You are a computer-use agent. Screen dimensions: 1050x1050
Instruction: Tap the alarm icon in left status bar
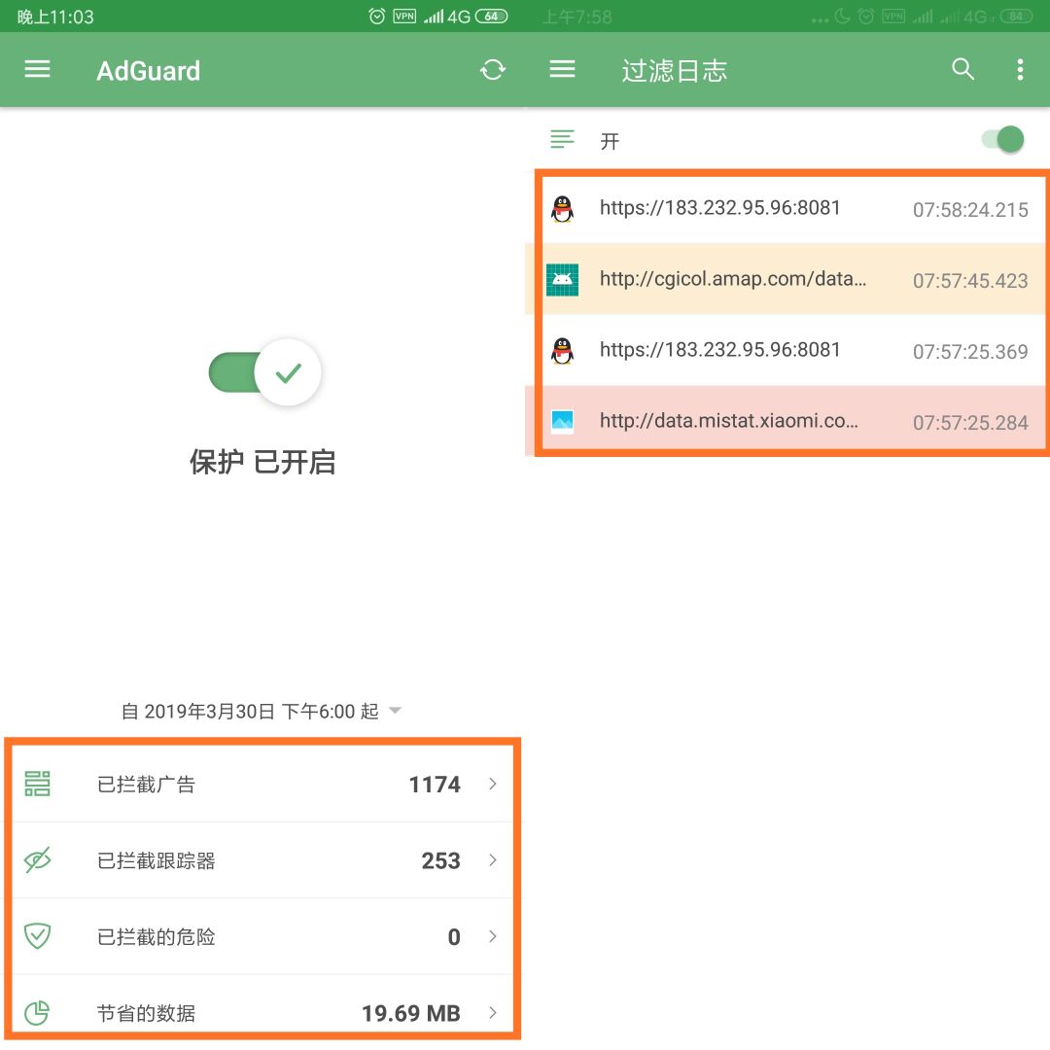coord(377,17)
